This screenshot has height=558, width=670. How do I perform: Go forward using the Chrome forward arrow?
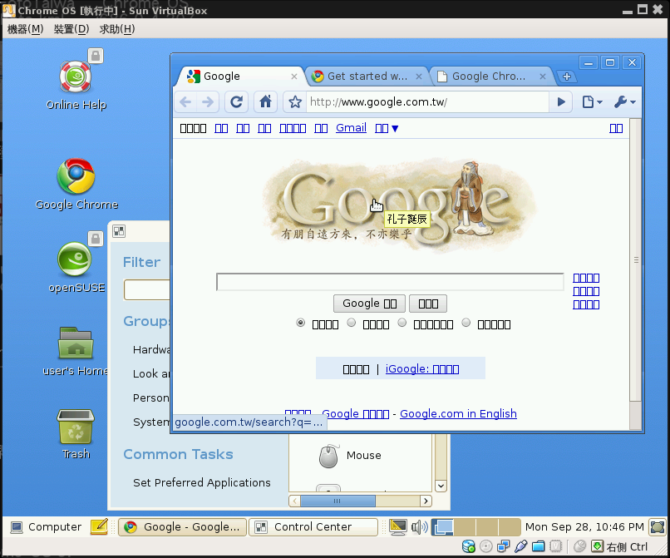(x=208, y=101)
